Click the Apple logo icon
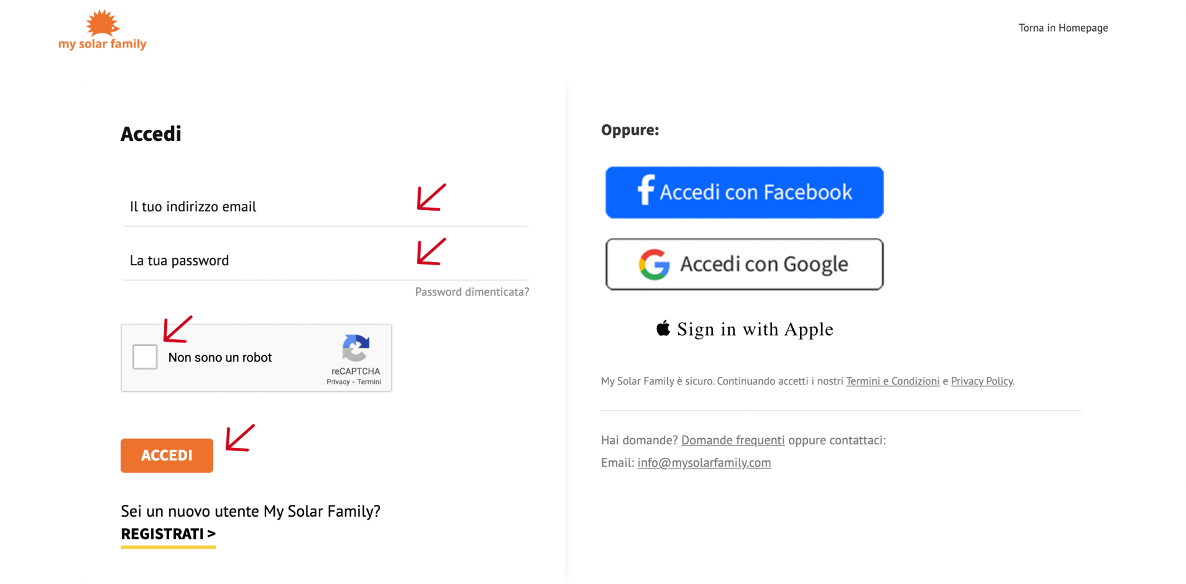 click(663, 328)
